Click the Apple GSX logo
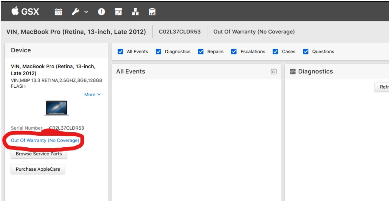Screen dimensions: 389x201 tap(25, 12)
